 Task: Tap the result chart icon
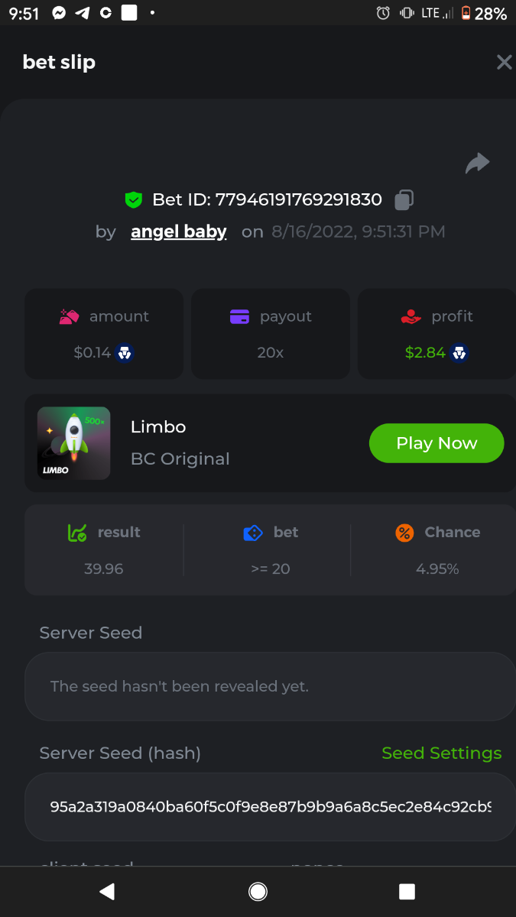pyautogui.click(x=77, y=533)
